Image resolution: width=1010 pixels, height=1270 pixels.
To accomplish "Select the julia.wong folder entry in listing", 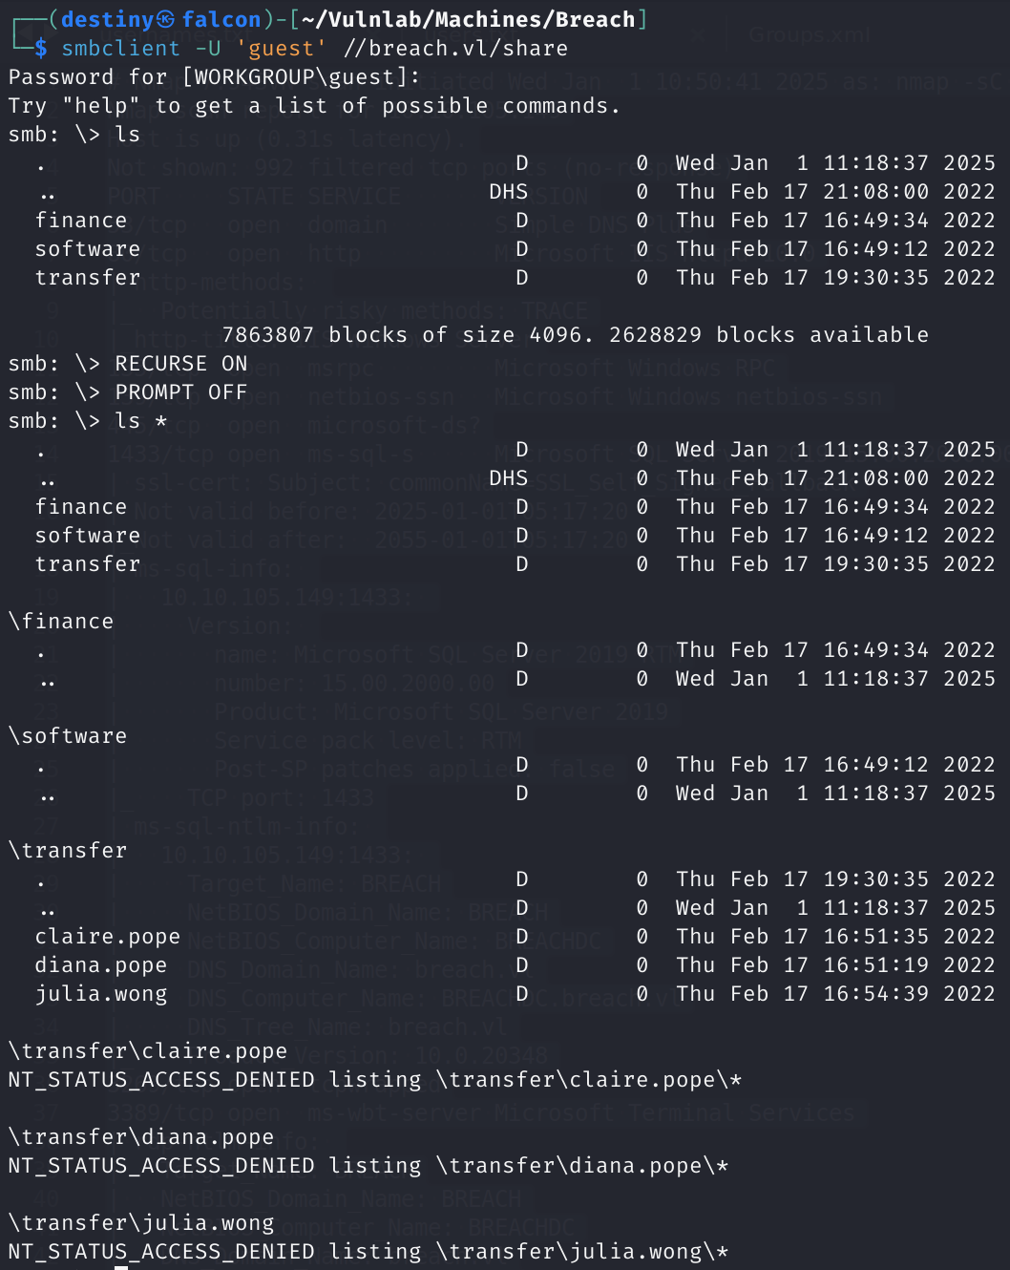I will tap(101, 994).
